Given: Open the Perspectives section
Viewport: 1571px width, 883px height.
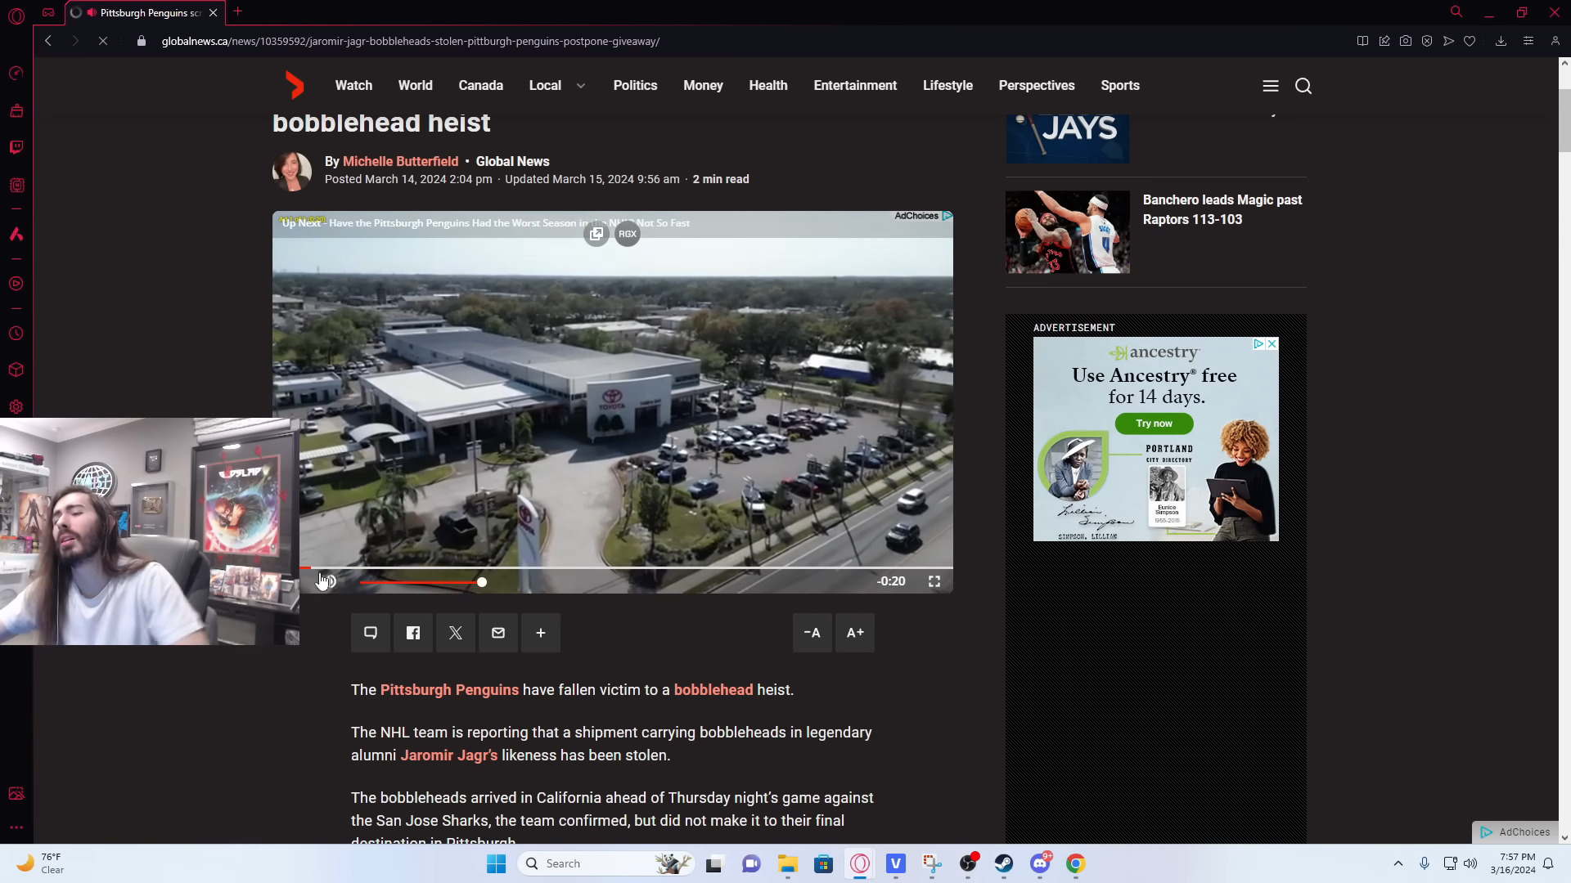Looking at the screenshot, I should pyautogui.click(x=1037, y=86).
